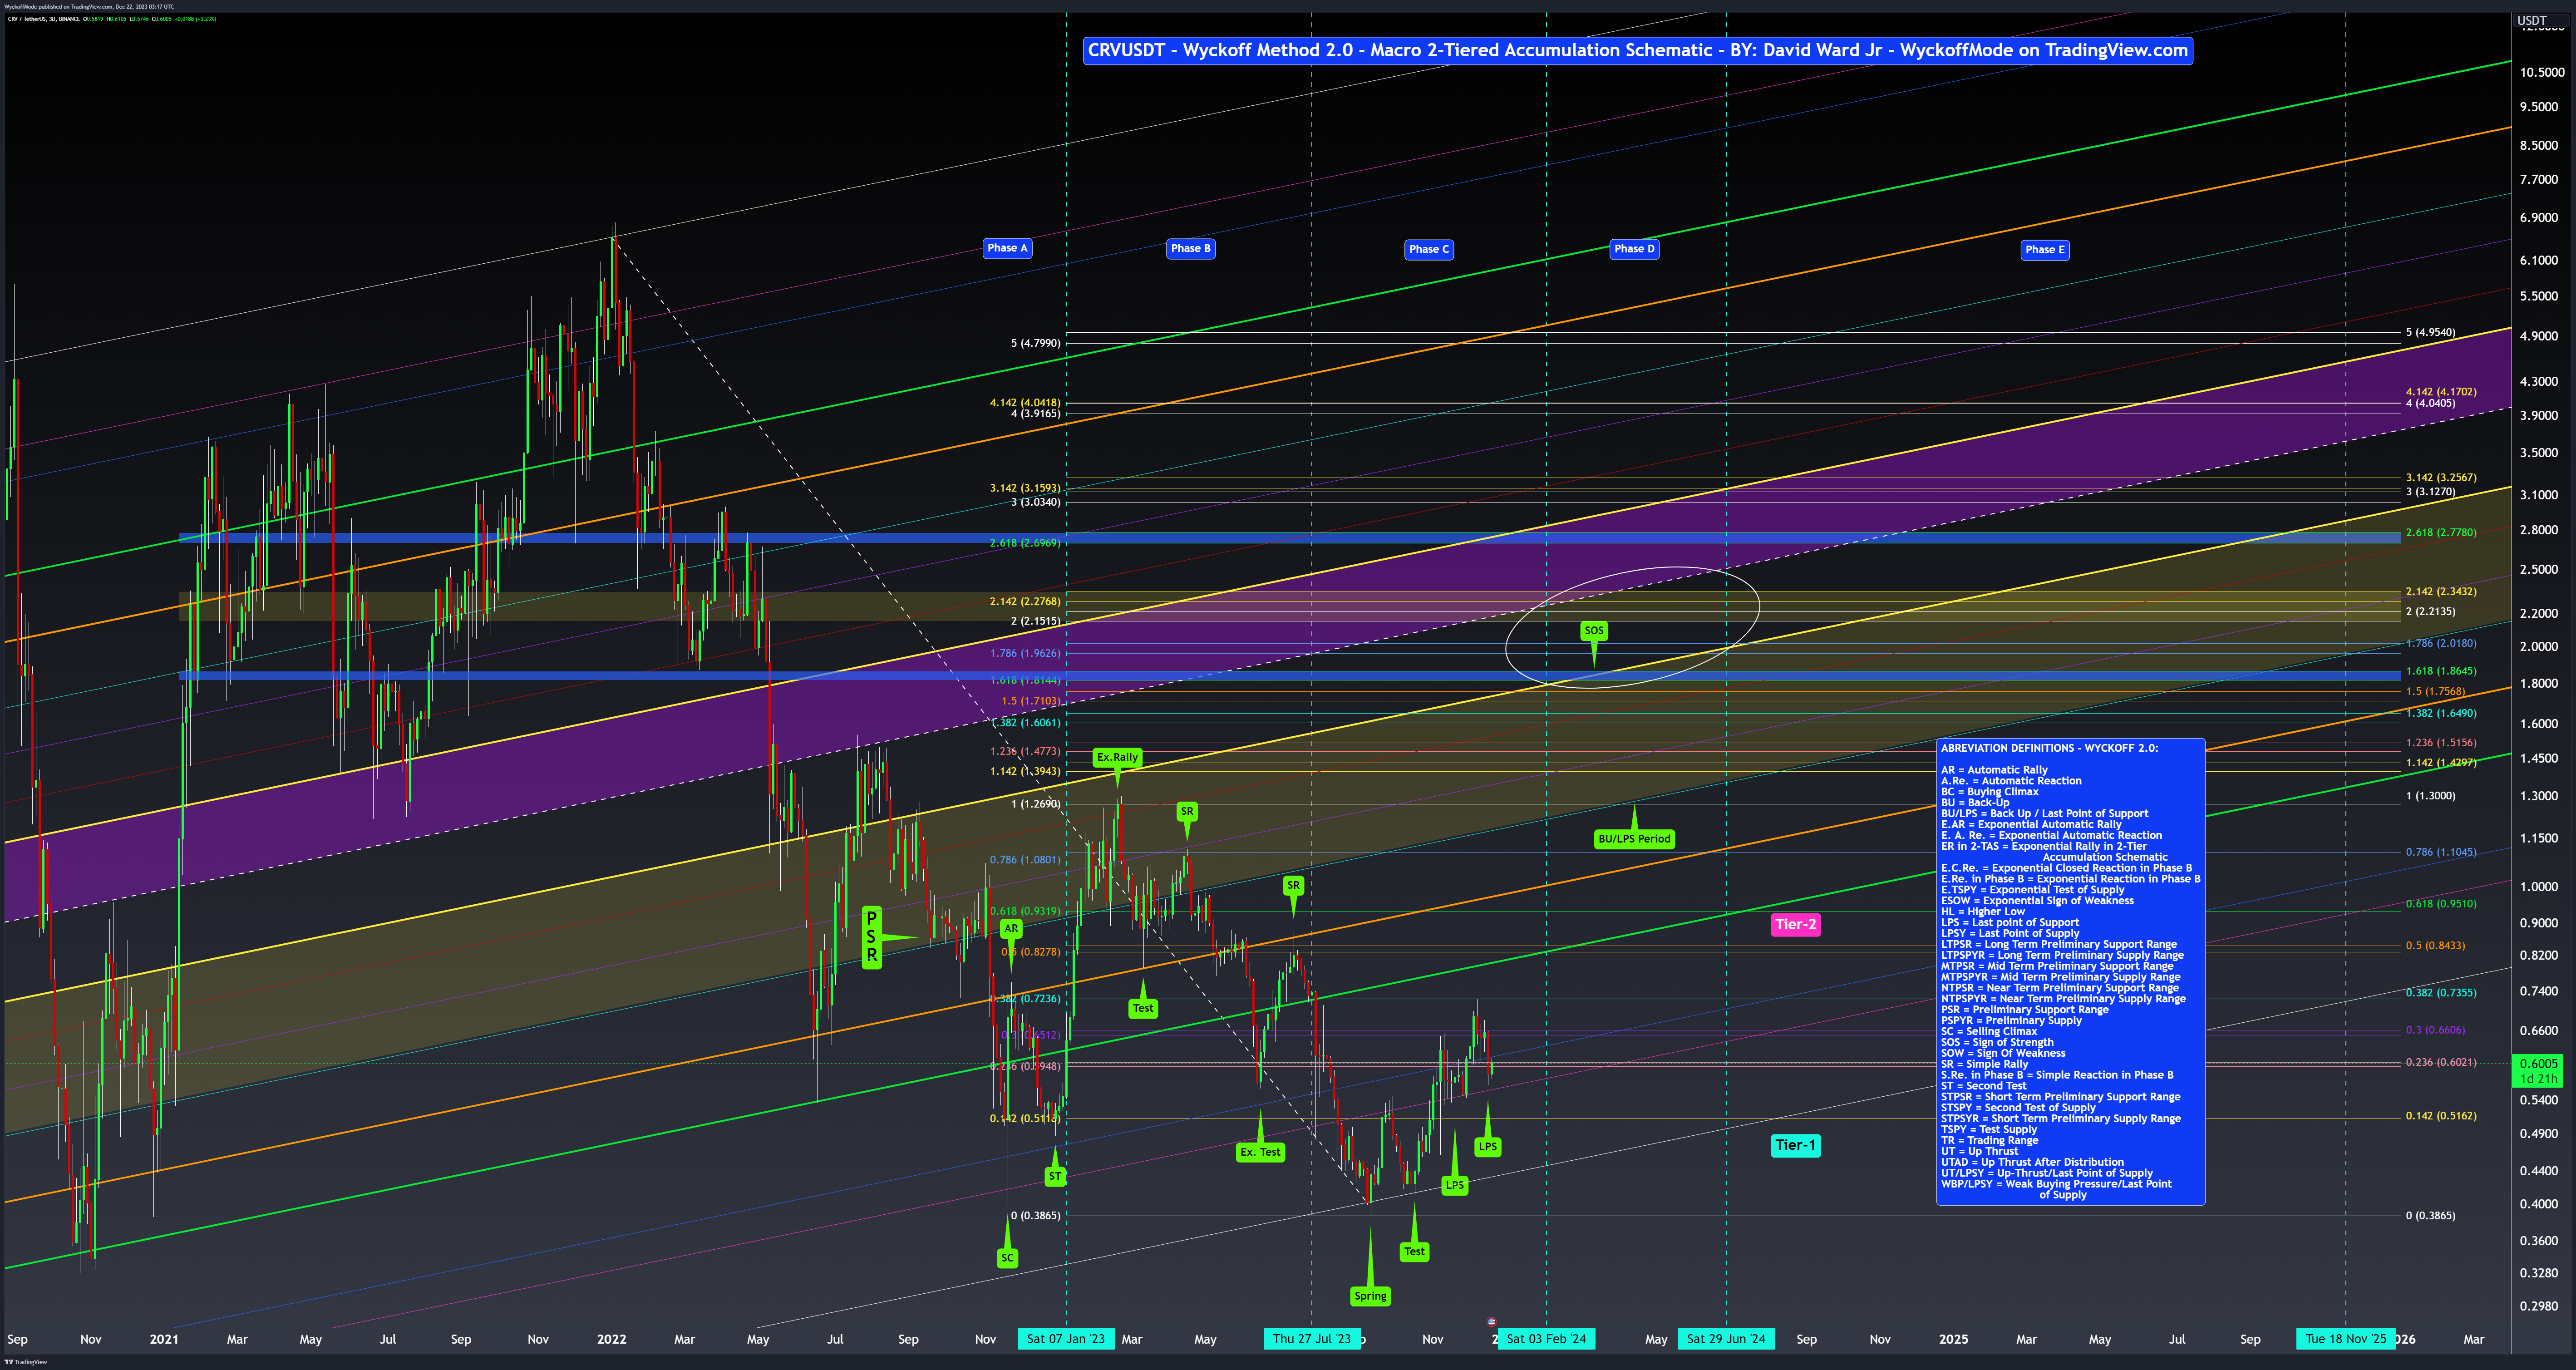Click the right-side label 3.142 (3.2567)

click(x=2441, y=477)
